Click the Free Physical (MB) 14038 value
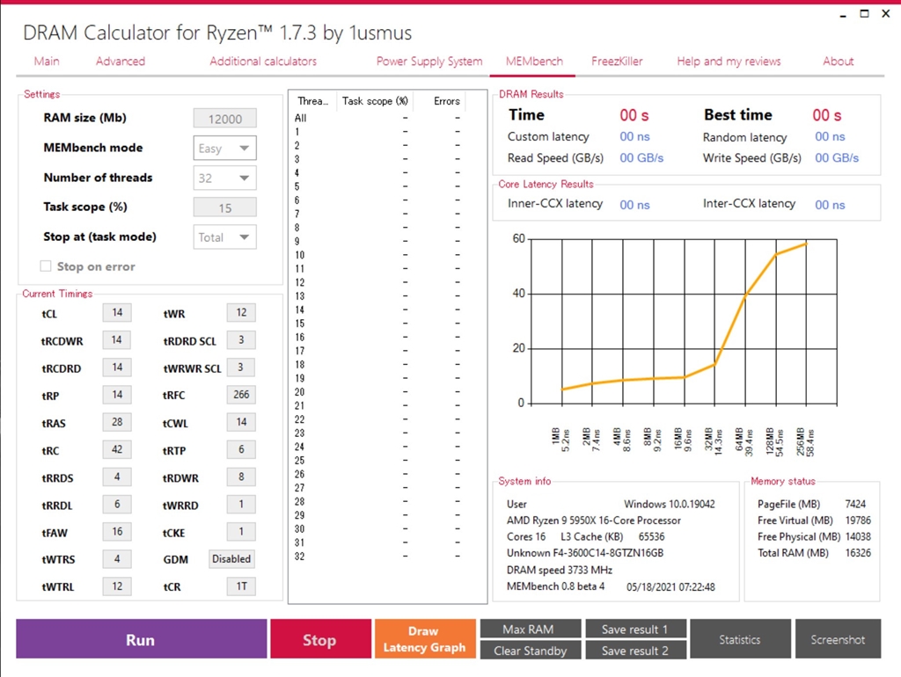Screen dimensions: 901x677 point(858,537)
